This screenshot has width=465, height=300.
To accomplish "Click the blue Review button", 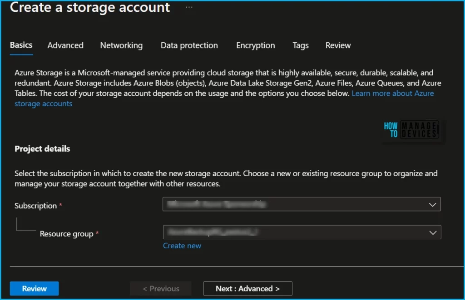I will tap(34, 289).
